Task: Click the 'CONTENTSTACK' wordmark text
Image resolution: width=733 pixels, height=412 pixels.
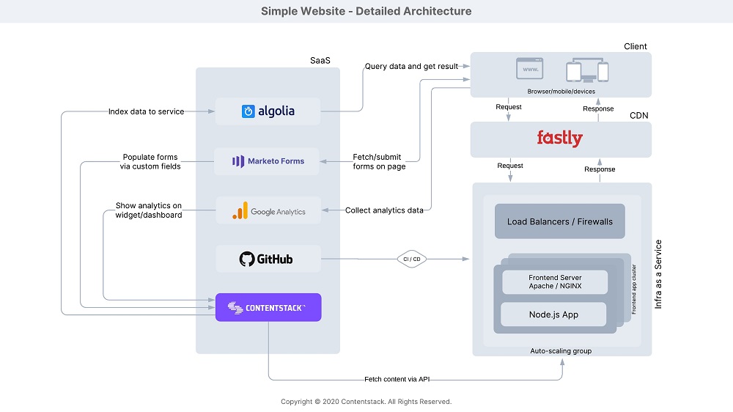Action: point(276,308)
